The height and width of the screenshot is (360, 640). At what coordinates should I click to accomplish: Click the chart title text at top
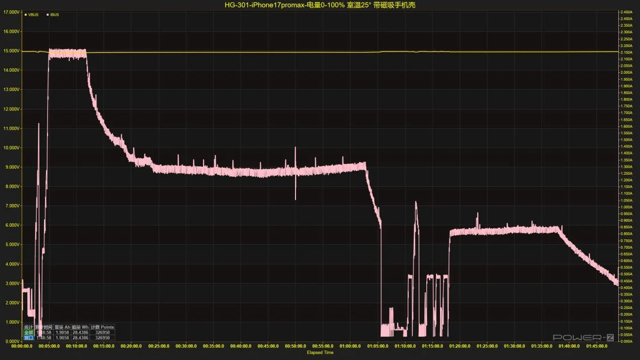pyautogui.click(x=320, y=5)
